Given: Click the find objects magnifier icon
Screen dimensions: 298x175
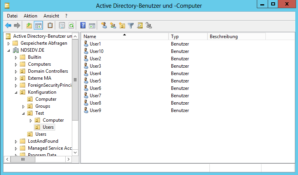Looking at the screenshot, I should 139,26.
